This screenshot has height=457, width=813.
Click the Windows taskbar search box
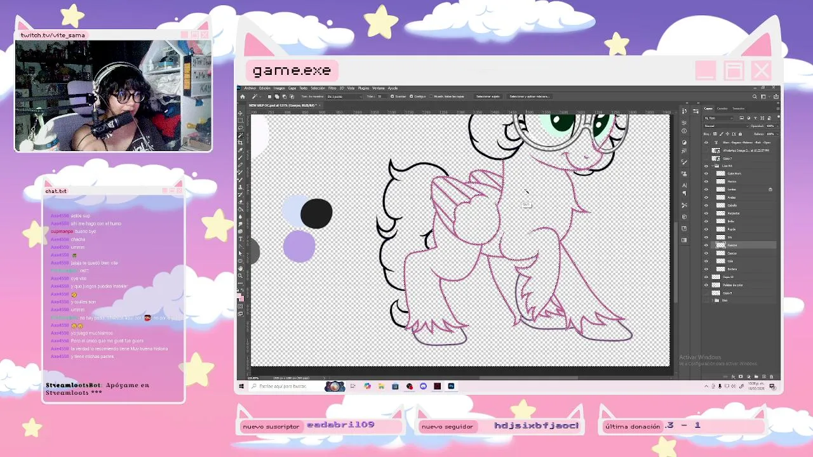[x=287, y=386]
